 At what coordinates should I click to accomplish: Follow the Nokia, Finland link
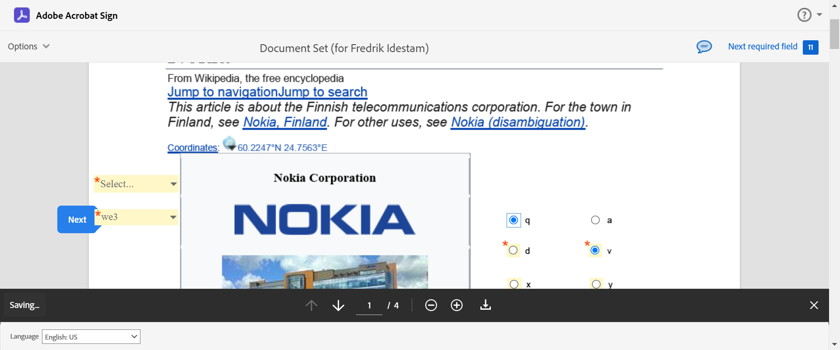tap(285, 122)
